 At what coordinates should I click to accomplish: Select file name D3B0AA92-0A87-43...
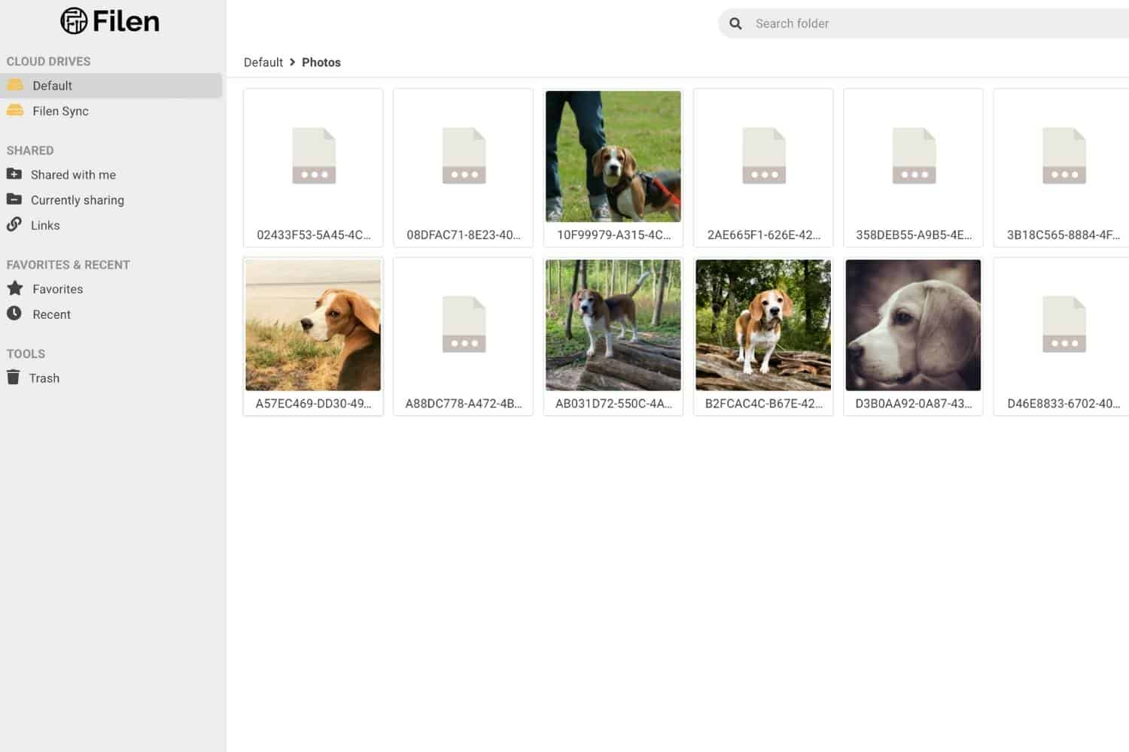click(914, 403)
